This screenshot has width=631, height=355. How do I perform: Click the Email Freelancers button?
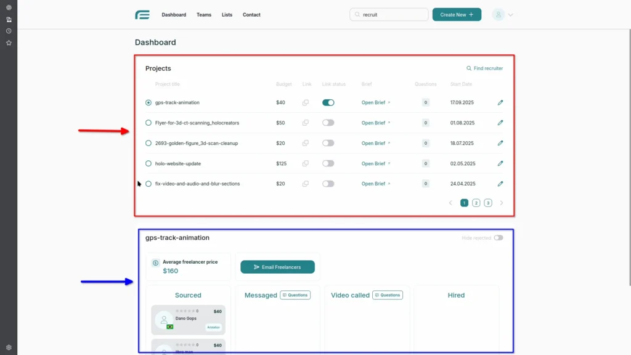click(277, 266)
